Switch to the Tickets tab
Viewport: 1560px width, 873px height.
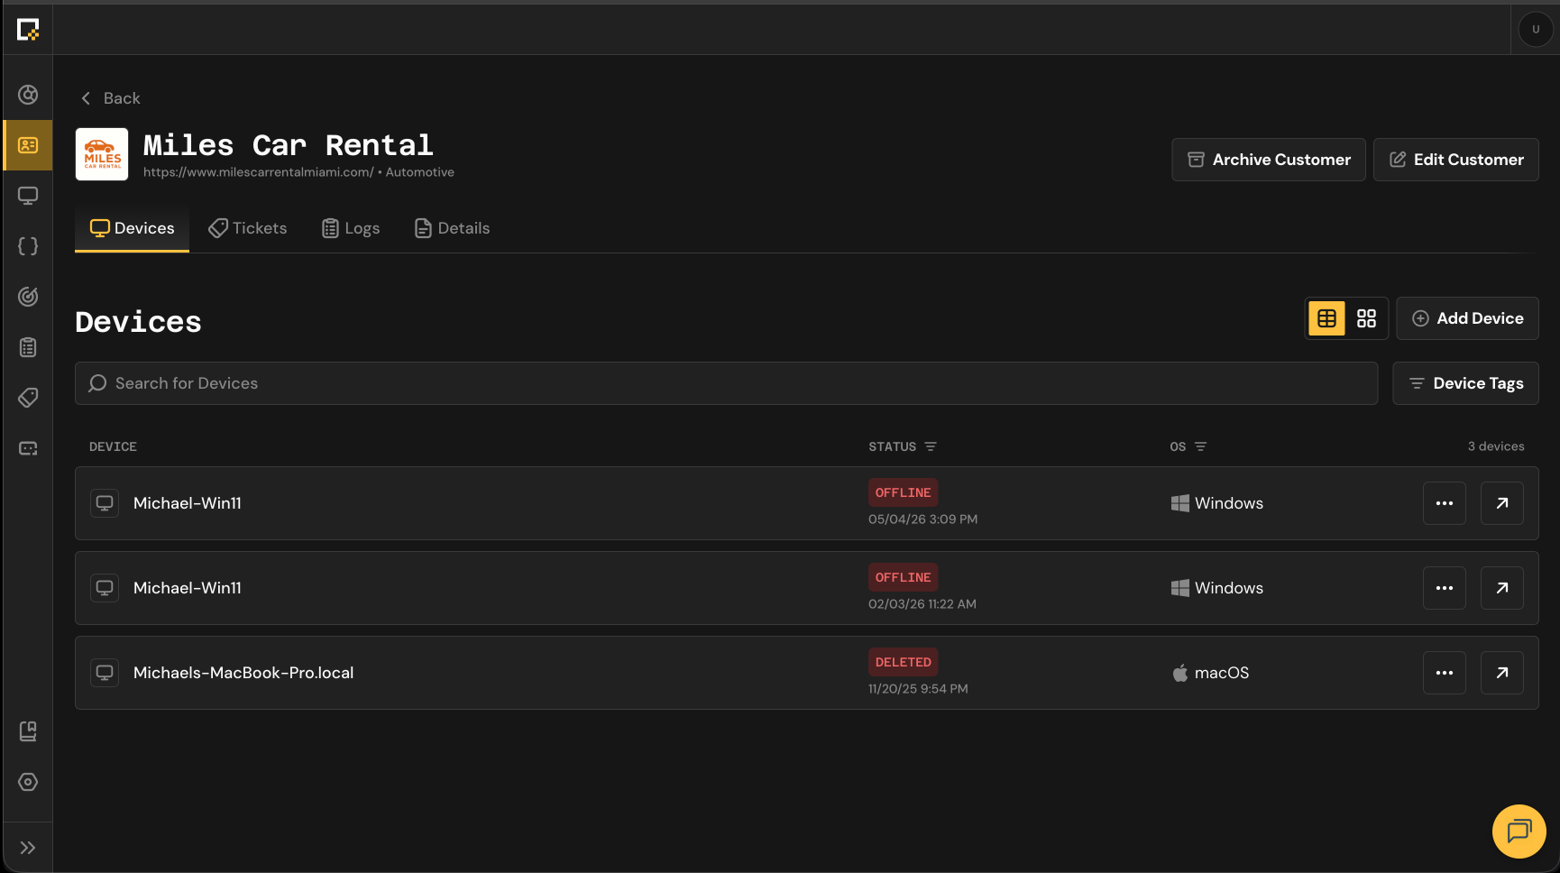coord(248,228)
